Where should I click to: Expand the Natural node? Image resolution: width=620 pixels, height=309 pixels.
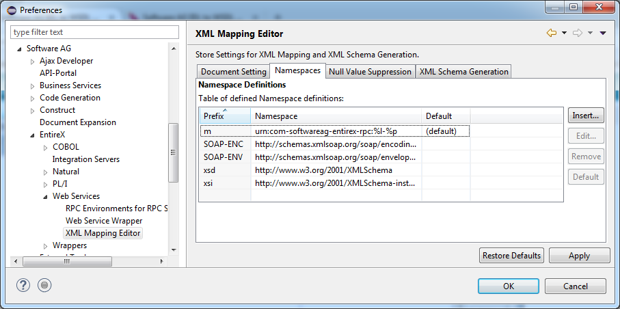click(x=46, y=172)
